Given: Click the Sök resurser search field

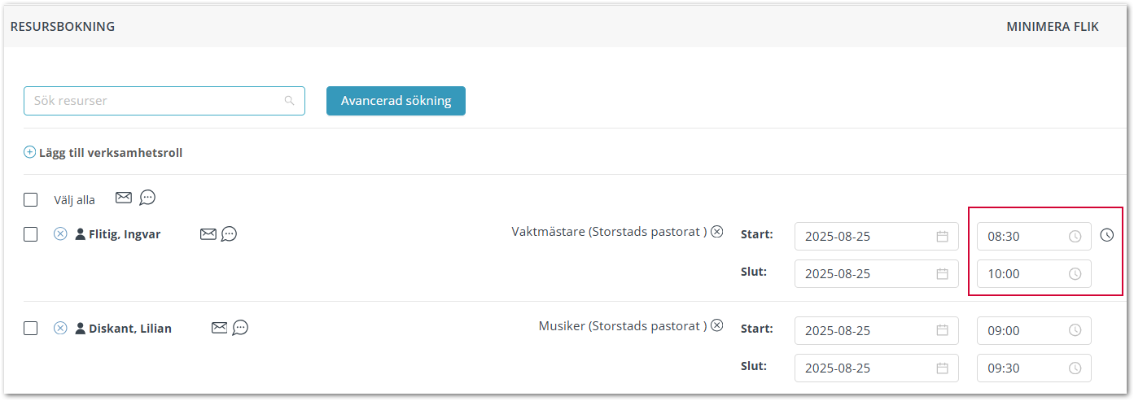Looking at the screenshot, I should 155,101.
